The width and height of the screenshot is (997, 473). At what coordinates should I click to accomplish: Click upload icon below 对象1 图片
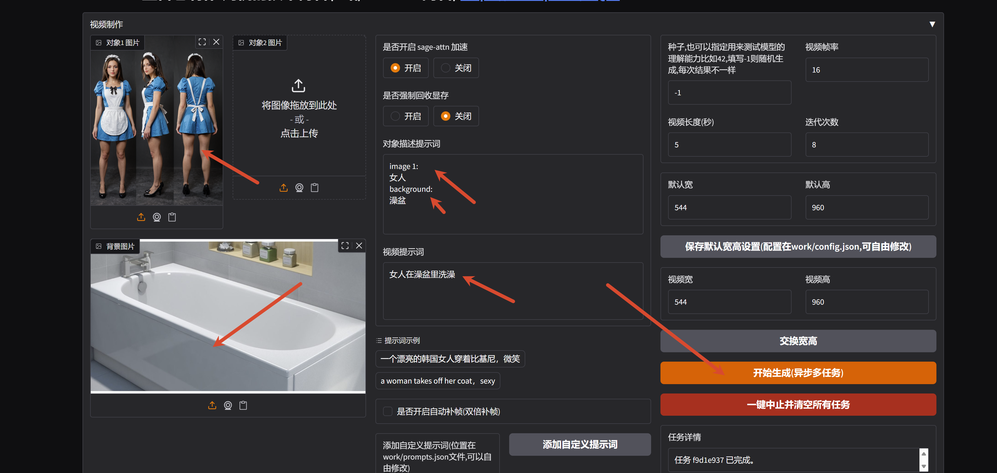coord(141,217)
